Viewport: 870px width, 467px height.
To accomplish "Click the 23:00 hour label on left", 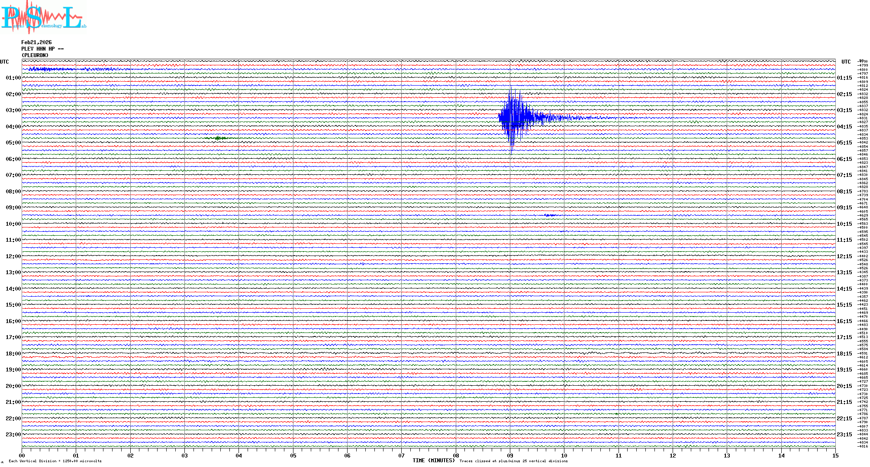I will click(13, 435).
